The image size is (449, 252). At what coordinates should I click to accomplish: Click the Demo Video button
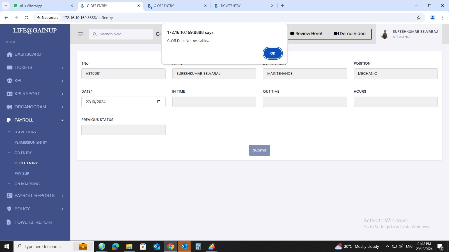350,34
